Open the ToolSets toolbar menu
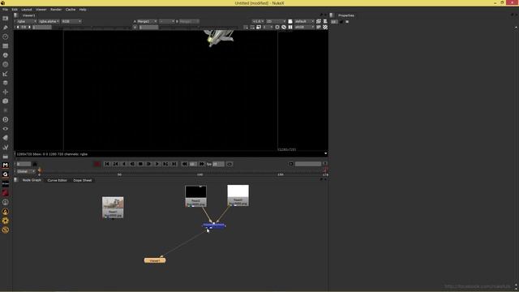 6,147
